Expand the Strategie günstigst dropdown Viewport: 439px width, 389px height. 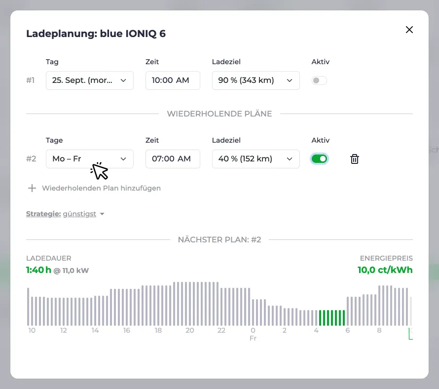[x=65, y=214]
